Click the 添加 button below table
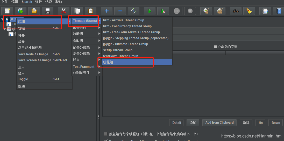Image resolution: width=284 pixels, height=141 pixels. coord(193,123)
